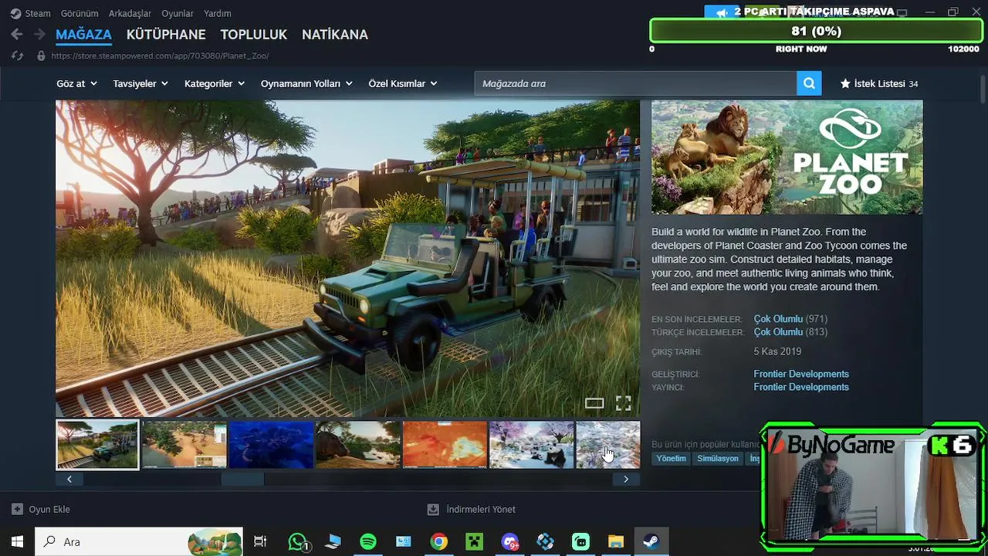Click the Oyun Ekle plus icon

[x=17, y=509]
